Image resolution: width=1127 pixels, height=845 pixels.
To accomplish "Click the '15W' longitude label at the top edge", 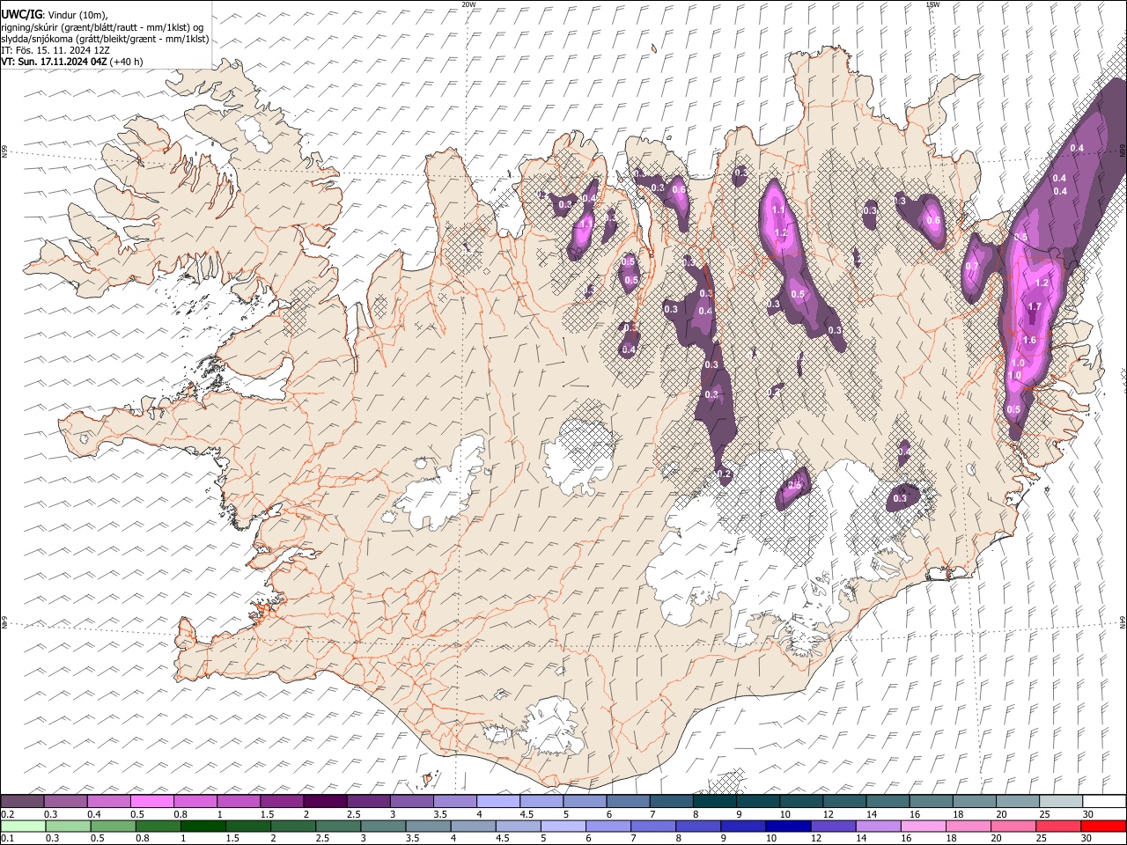I will click(932, 4).
